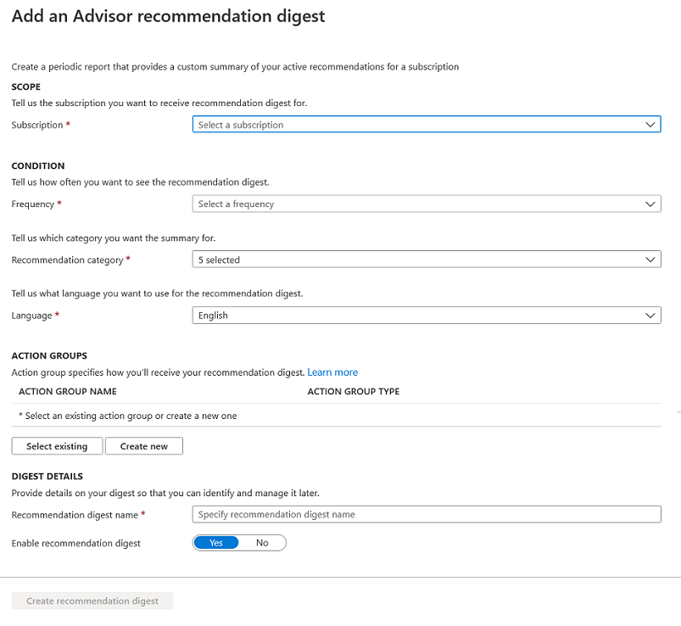This screenshot has height=626, width=681.
Task: Expand the 'Select a frequency' field
Action: [x=416, y=204]
